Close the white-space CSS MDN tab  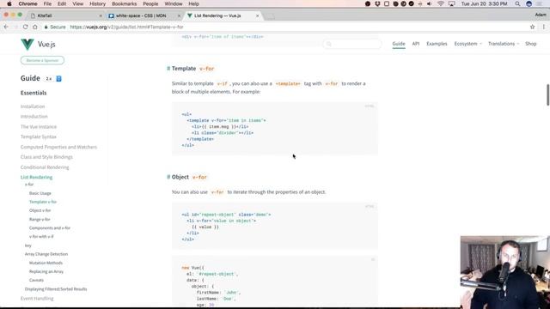[179, 15]
